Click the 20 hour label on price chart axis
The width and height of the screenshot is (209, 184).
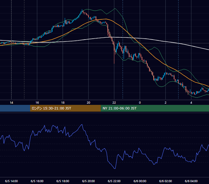coord(89,103)
